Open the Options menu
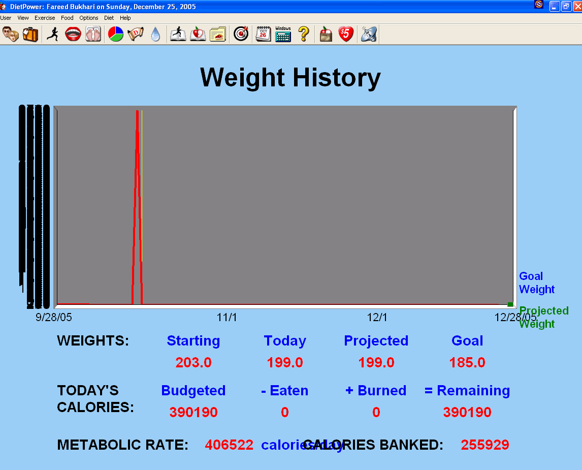The width and height of the screenshot is (582, 470). [89, 18]
